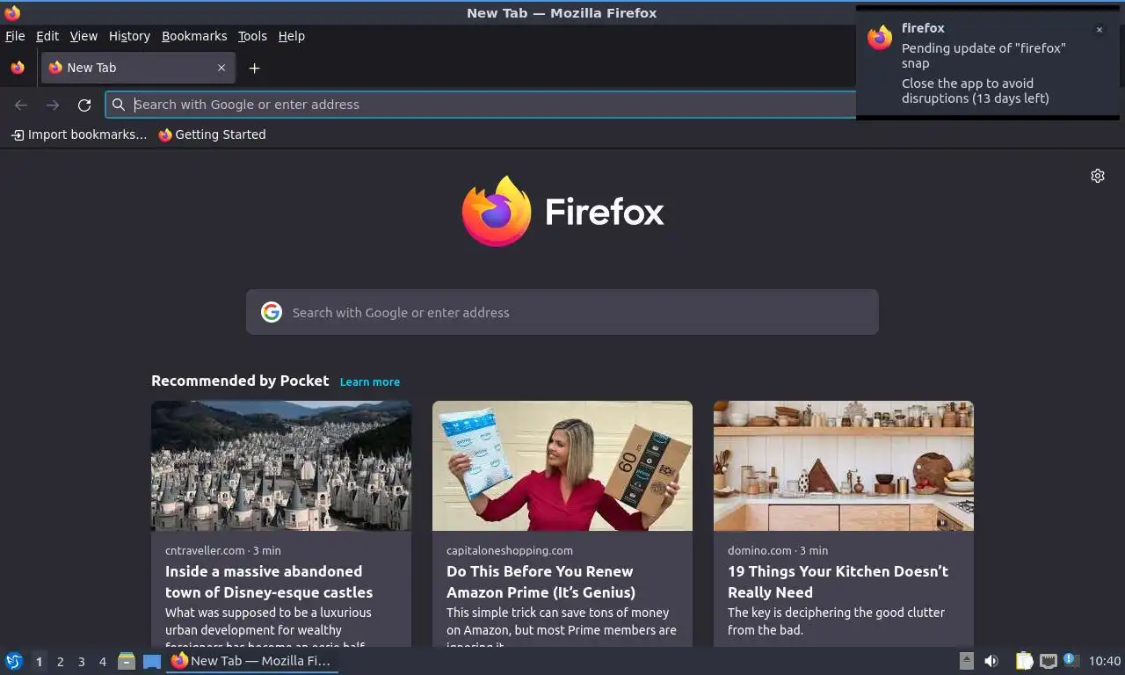Image resolution: width=1125 pixels, height=675 pixels.
Task: Open the kitchen shelves thumbnail
Action: point(844,466)
